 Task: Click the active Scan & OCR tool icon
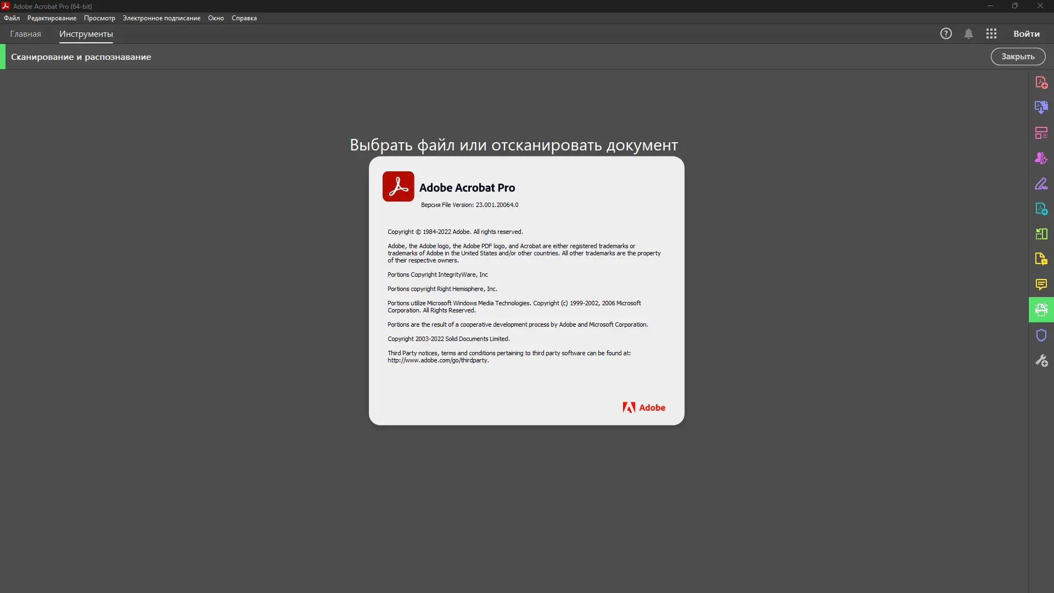click(1041, 310)
